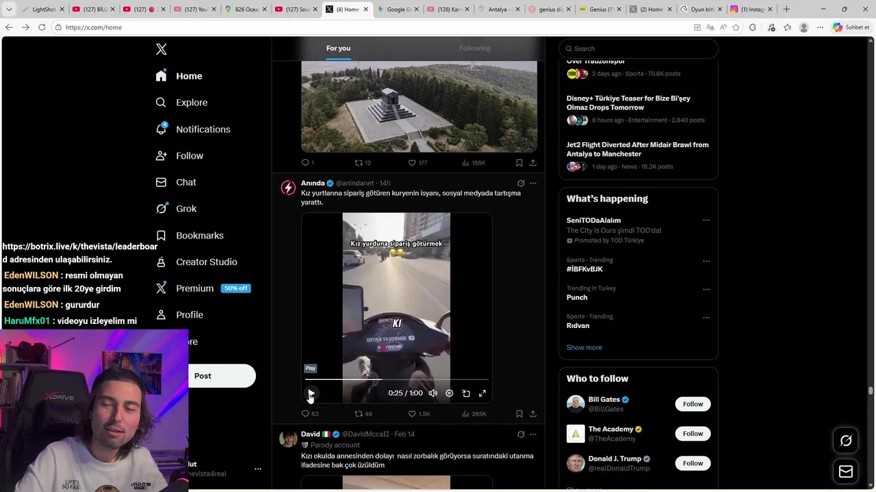The height and width of the screenshot is (492, 876).
Task: Follow Bill Gates
Action: click(693, 404)
